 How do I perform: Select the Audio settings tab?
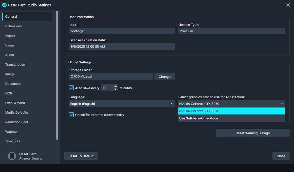[x=10, y=55]
